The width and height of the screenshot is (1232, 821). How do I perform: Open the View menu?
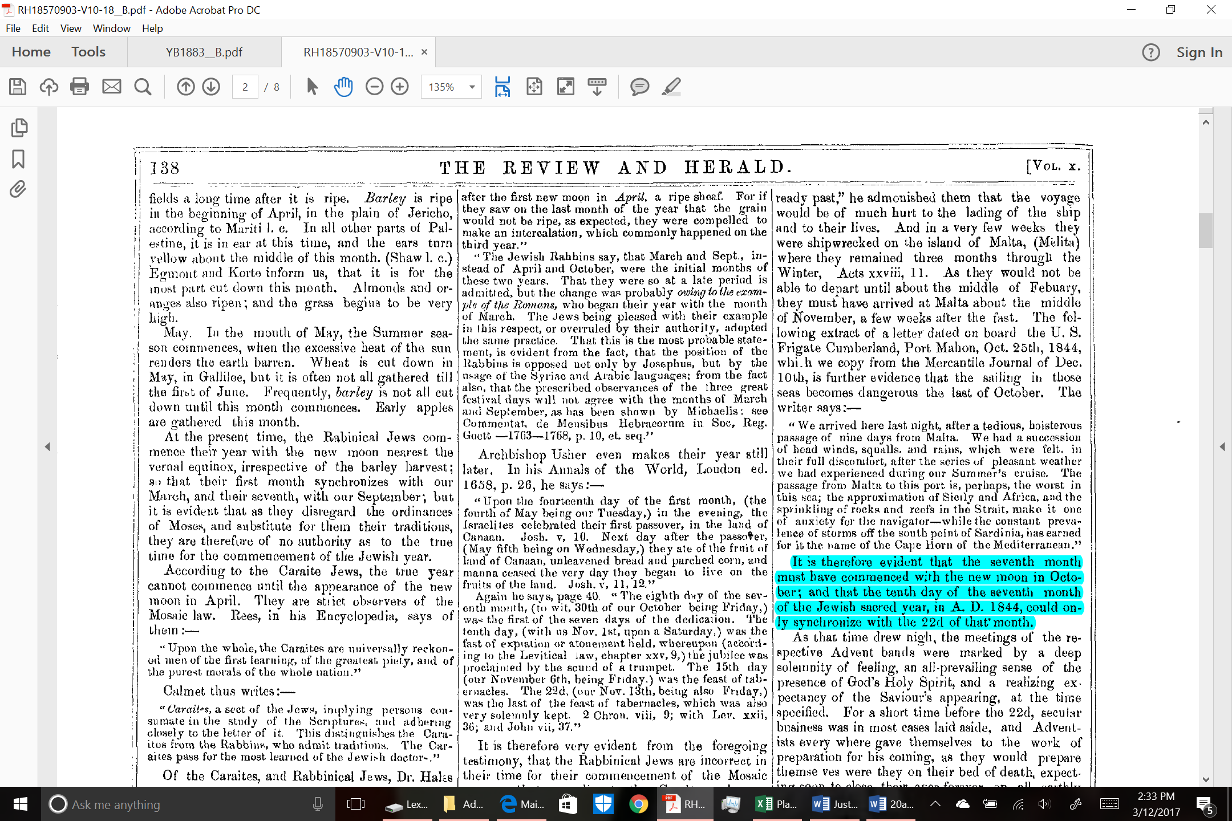click(x=71, y=28)
